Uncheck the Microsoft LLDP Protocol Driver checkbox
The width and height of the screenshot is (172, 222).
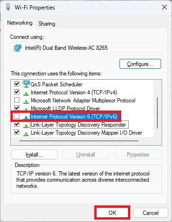(17, 108)
